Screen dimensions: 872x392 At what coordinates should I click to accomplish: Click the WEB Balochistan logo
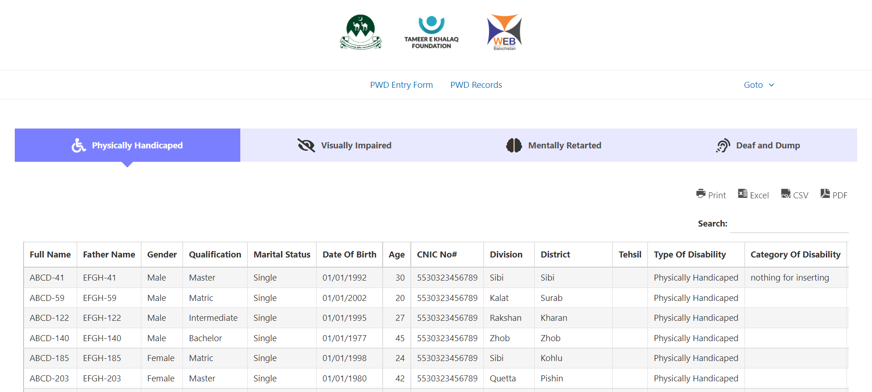pos(504,32)
